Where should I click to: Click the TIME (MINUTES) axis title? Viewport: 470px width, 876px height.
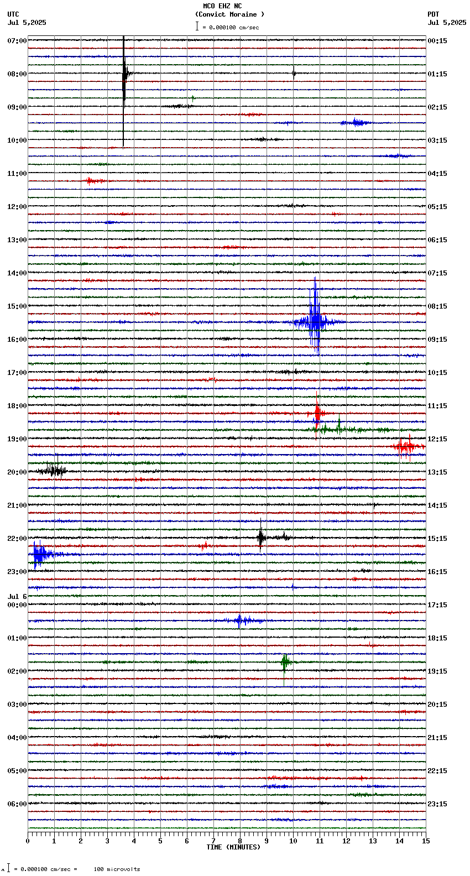click(233, 847)
